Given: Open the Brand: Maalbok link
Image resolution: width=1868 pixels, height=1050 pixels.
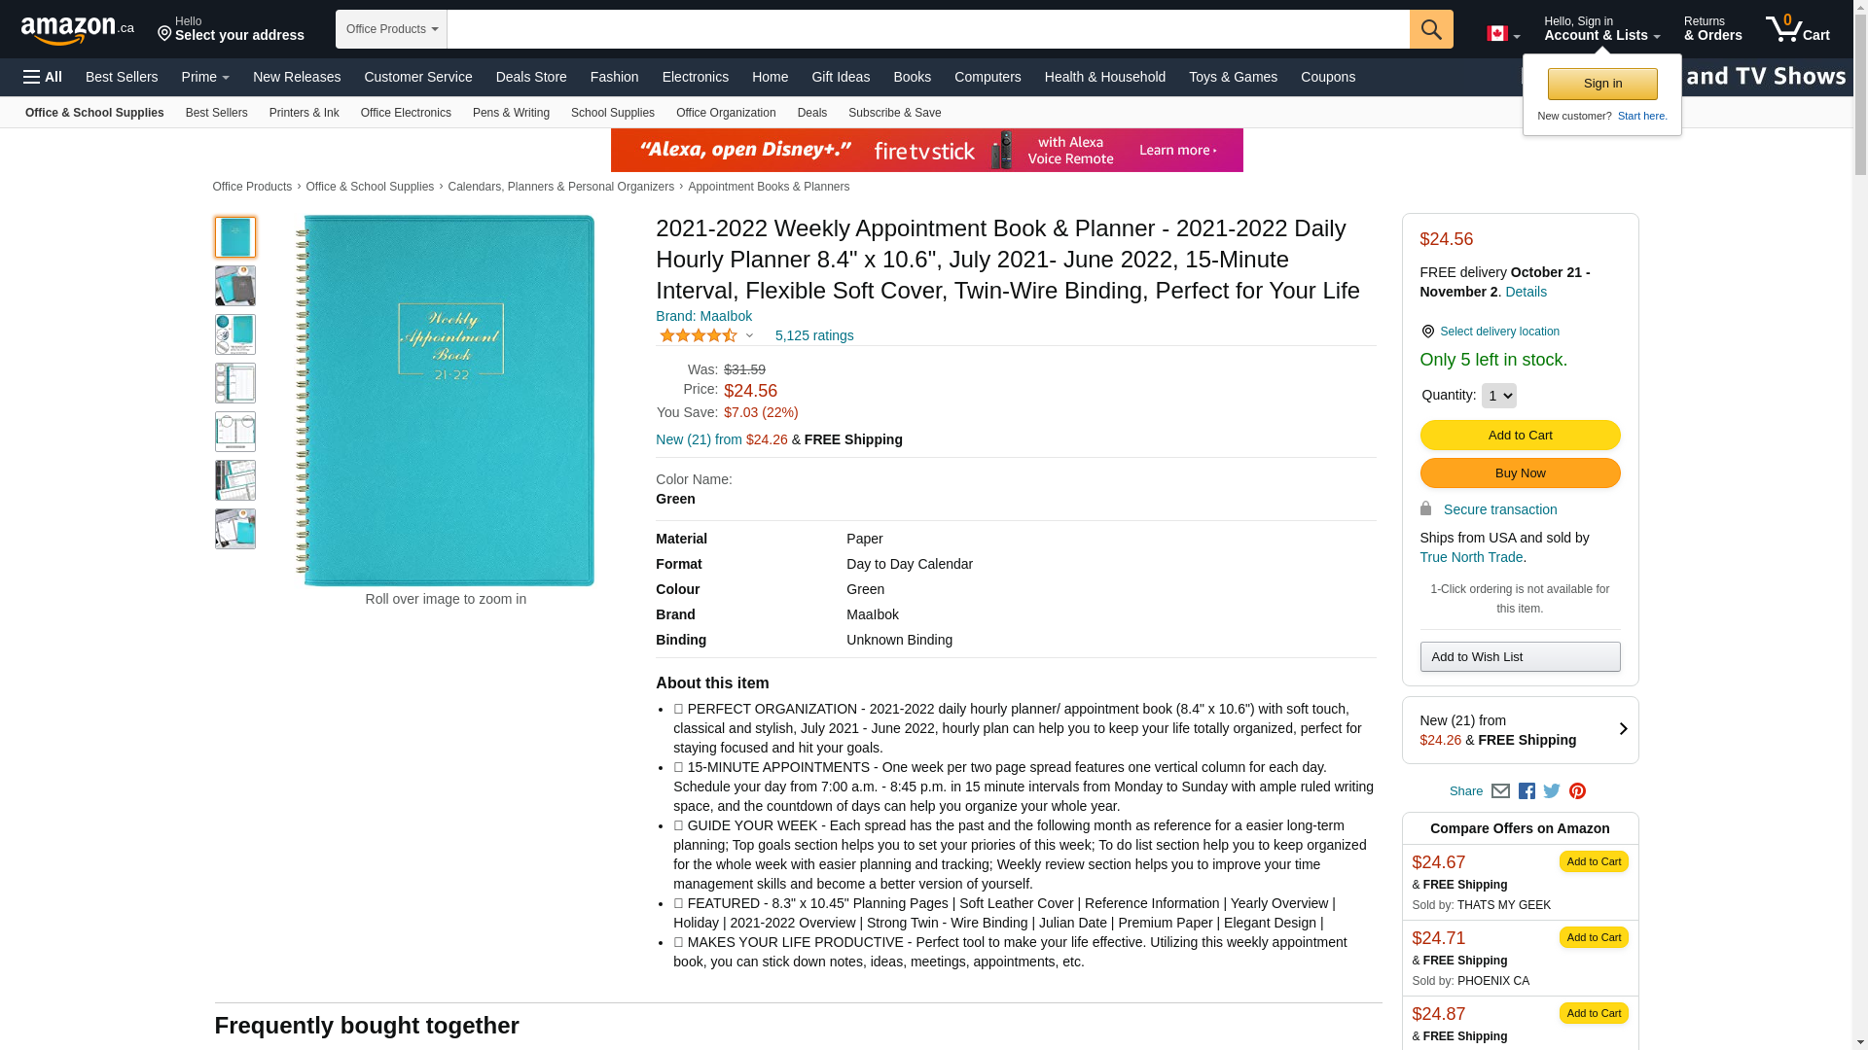Looking at the screenshot, I should [x=703, y=316].
